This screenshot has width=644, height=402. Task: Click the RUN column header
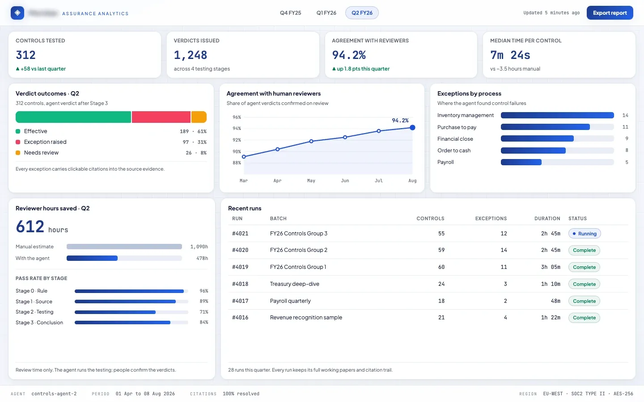tap(237, 218)
